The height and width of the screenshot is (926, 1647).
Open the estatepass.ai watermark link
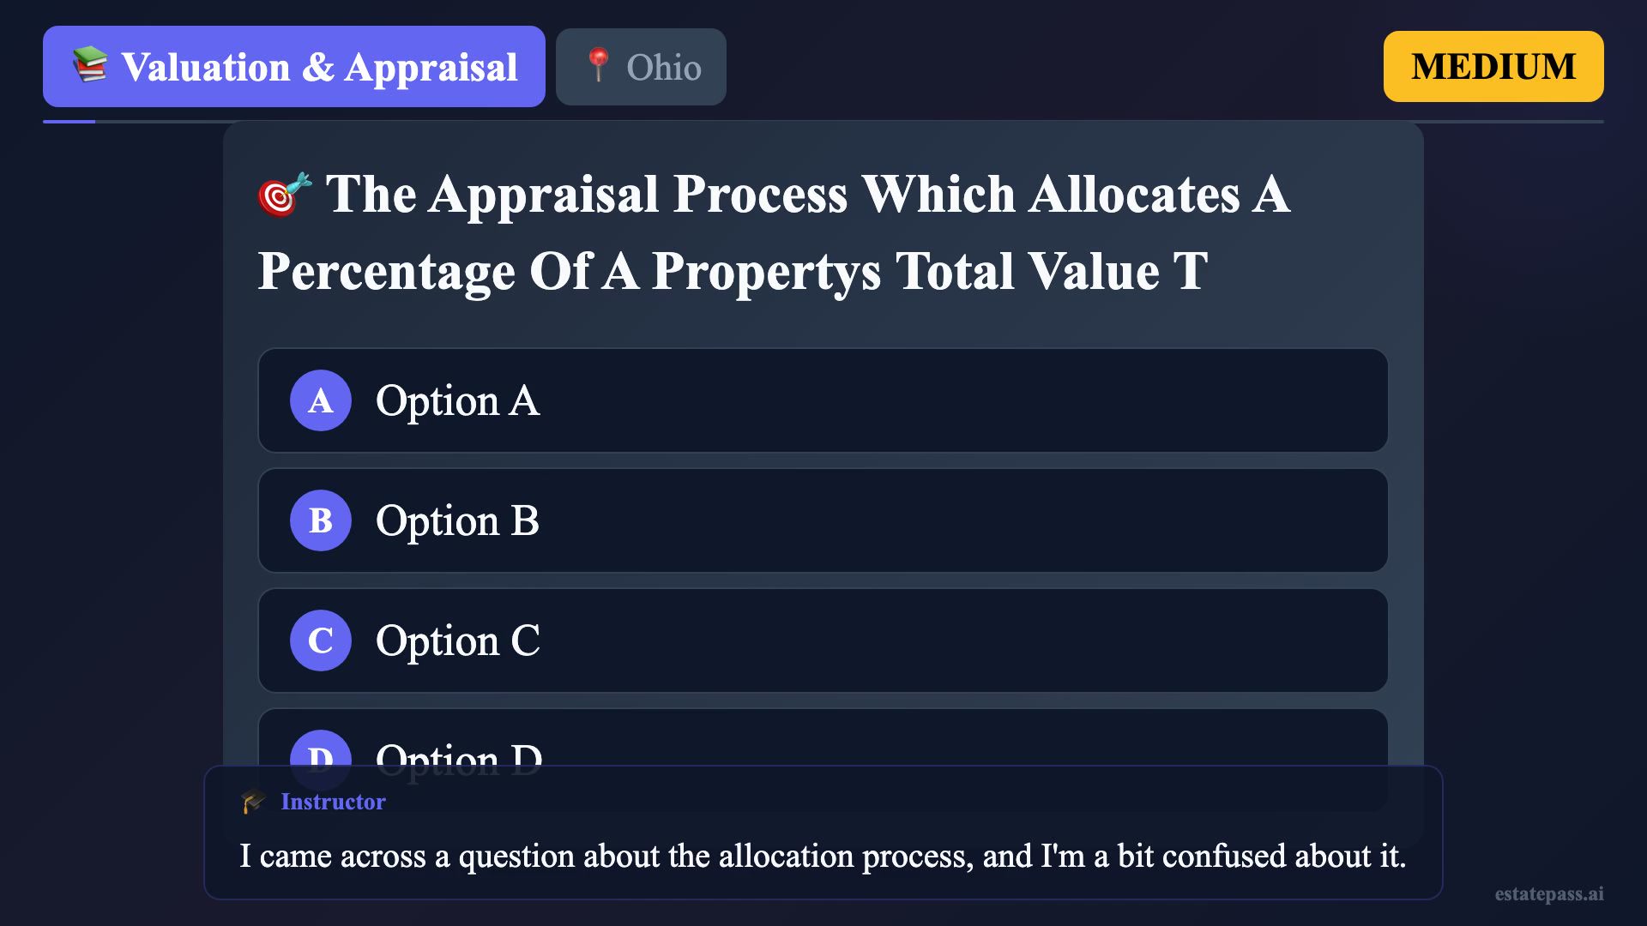(x=1549, y=893)
